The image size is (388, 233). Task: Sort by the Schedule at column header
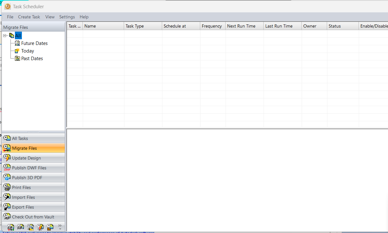coord(181,26)
